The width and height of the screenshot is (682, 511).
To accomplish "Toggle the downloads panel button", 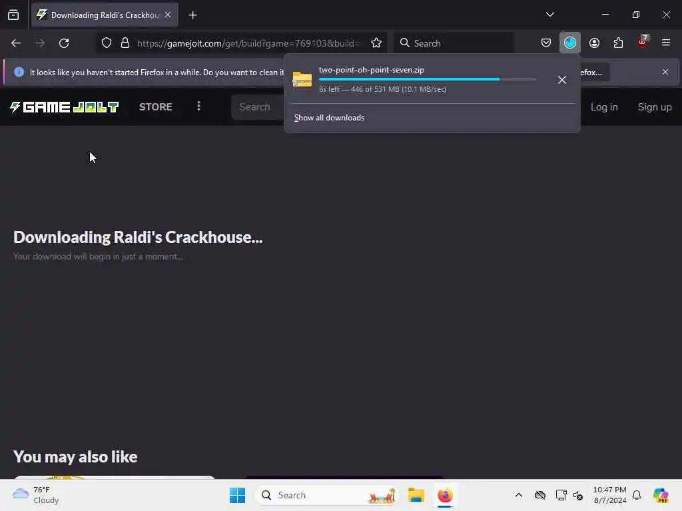I will click(570, 43).
